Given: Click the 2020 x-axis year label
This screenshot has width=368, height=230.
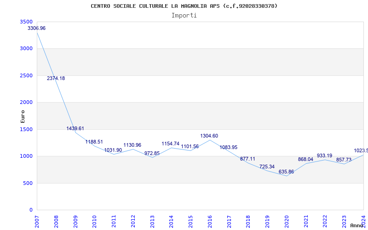Looking at the screenshot, I should [287, 222].
